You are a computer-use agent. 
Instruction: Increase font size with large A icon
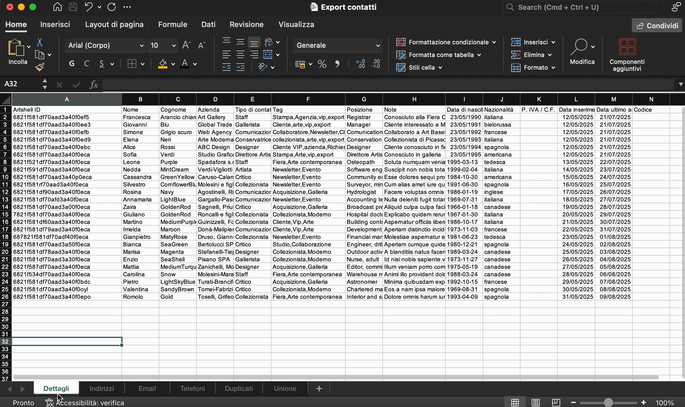click(186, 45)
